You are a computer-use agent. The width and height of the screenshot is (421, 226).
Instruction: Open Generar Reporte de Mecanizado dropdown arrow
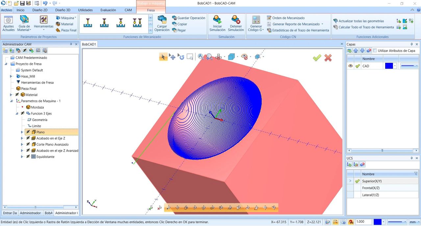click(x=322, y=24)
